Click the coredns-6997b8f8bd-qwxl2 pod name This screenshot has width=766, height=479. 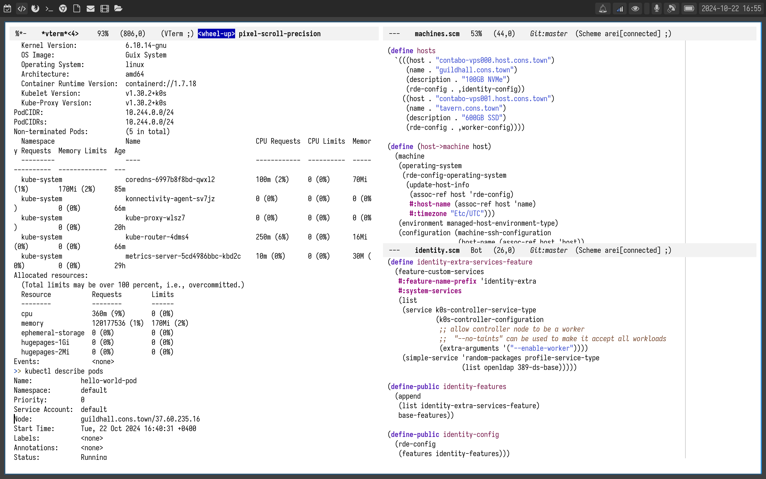(170, 179)
